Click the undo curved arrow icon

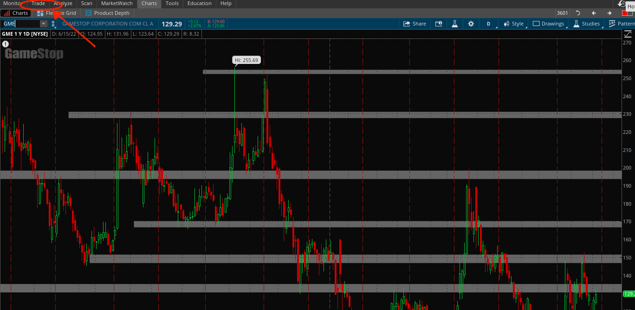pyautogui.click(x=578, y=13)
